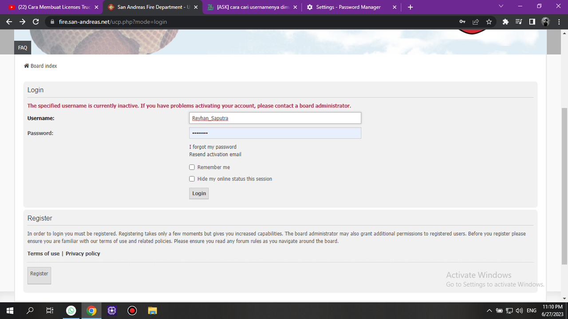This screenshot has width=568, height=319.
Task: Open the media controls icon
Action: (x=519, y=22)
